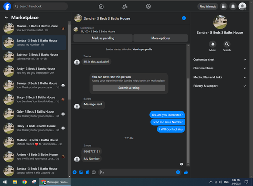
Task: Open the emoji picker in the message box
Action: click(x=178, y=172)
